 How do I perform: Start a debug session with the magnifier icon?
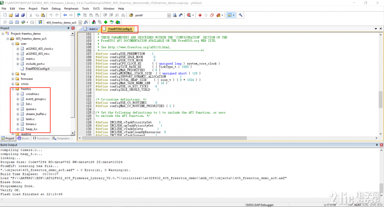[x=188, y=15]
